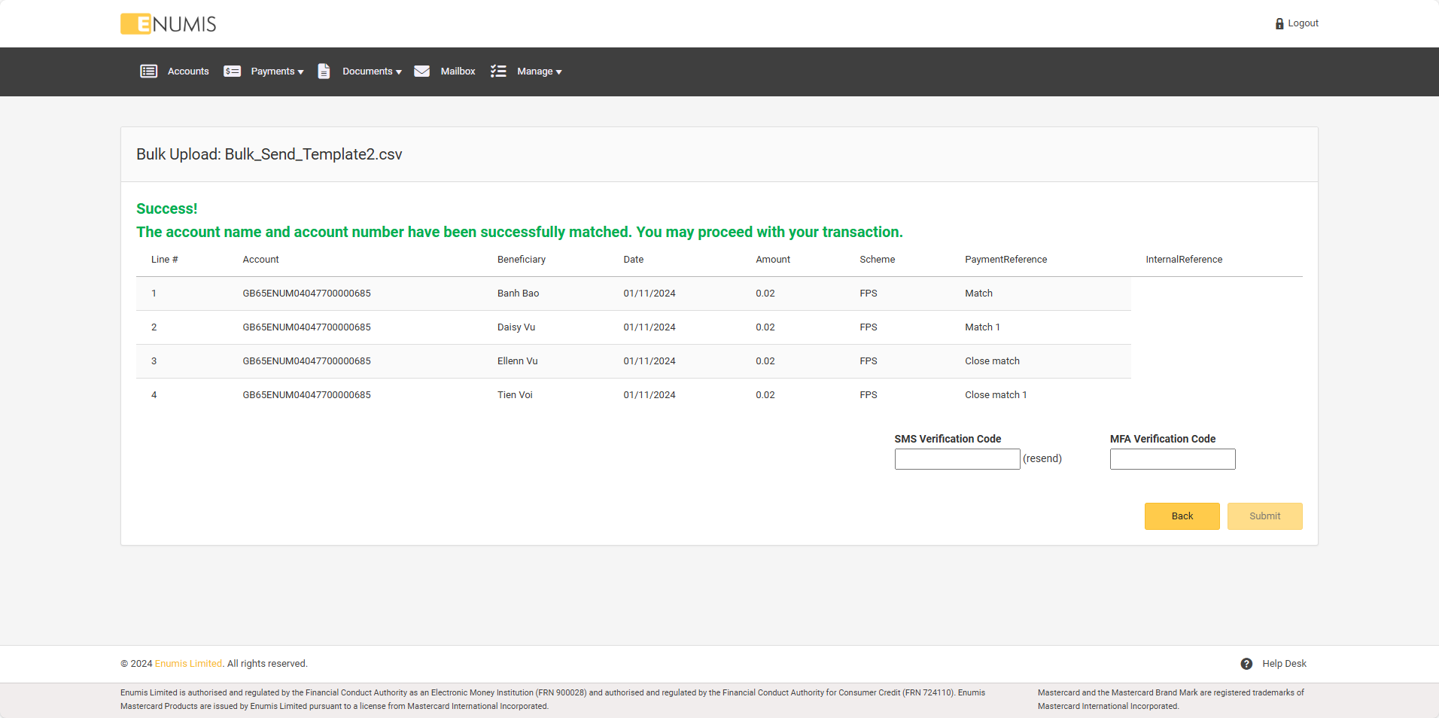Click the Mailbox envelope icon
This screenshot has width=1439, height=718.
421,71
